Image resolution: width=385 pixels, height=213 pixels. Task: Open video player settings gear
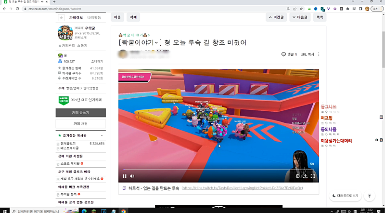297,176
